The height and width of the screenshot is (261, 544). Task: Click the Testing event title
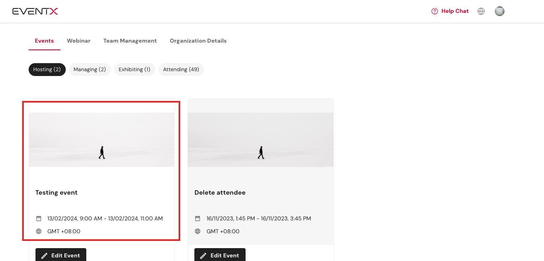coord(56,193)
